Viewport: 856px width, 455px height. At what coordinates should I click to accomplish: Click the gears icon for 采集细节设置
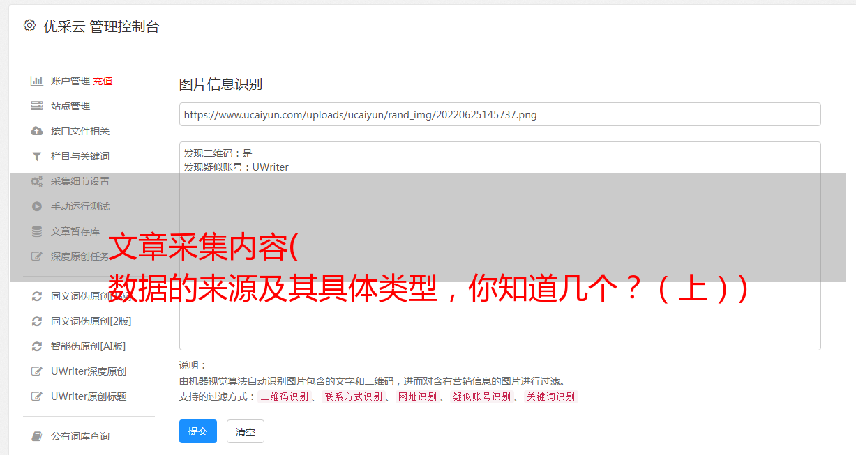tap(37, 181)
